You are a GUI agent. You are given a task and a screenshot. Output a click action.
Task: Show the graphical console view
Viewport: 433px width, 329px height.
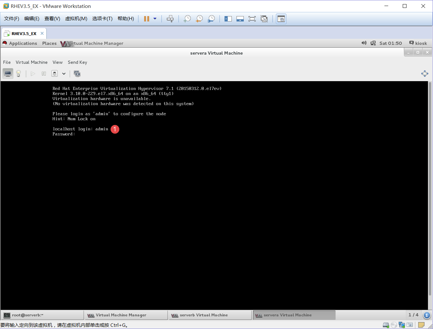(x=8, y=74)
